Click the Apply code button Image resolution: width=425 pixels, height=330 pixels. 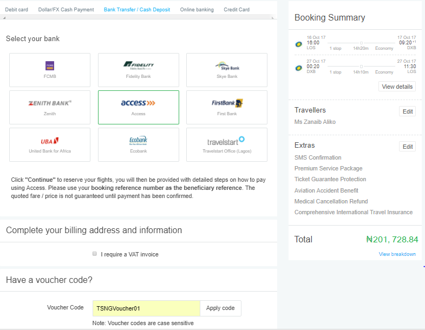click(x=220, y=308)
